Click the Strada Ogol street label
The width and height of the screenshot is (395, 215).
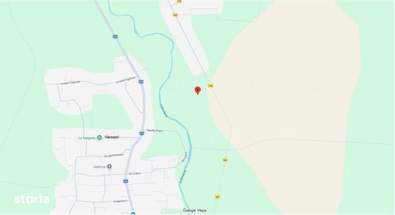point(154,130)
